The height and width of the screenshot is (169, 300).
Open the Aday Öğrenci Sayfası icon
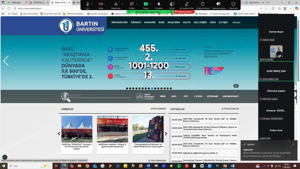(145, 97)
